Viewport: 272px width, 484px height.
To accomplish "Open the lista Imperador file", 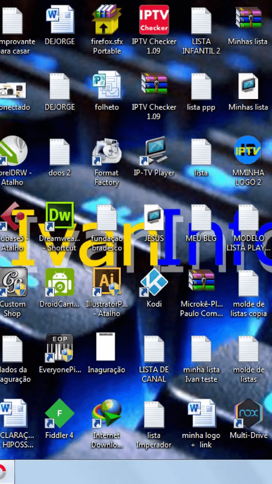I will click(154, 415).
